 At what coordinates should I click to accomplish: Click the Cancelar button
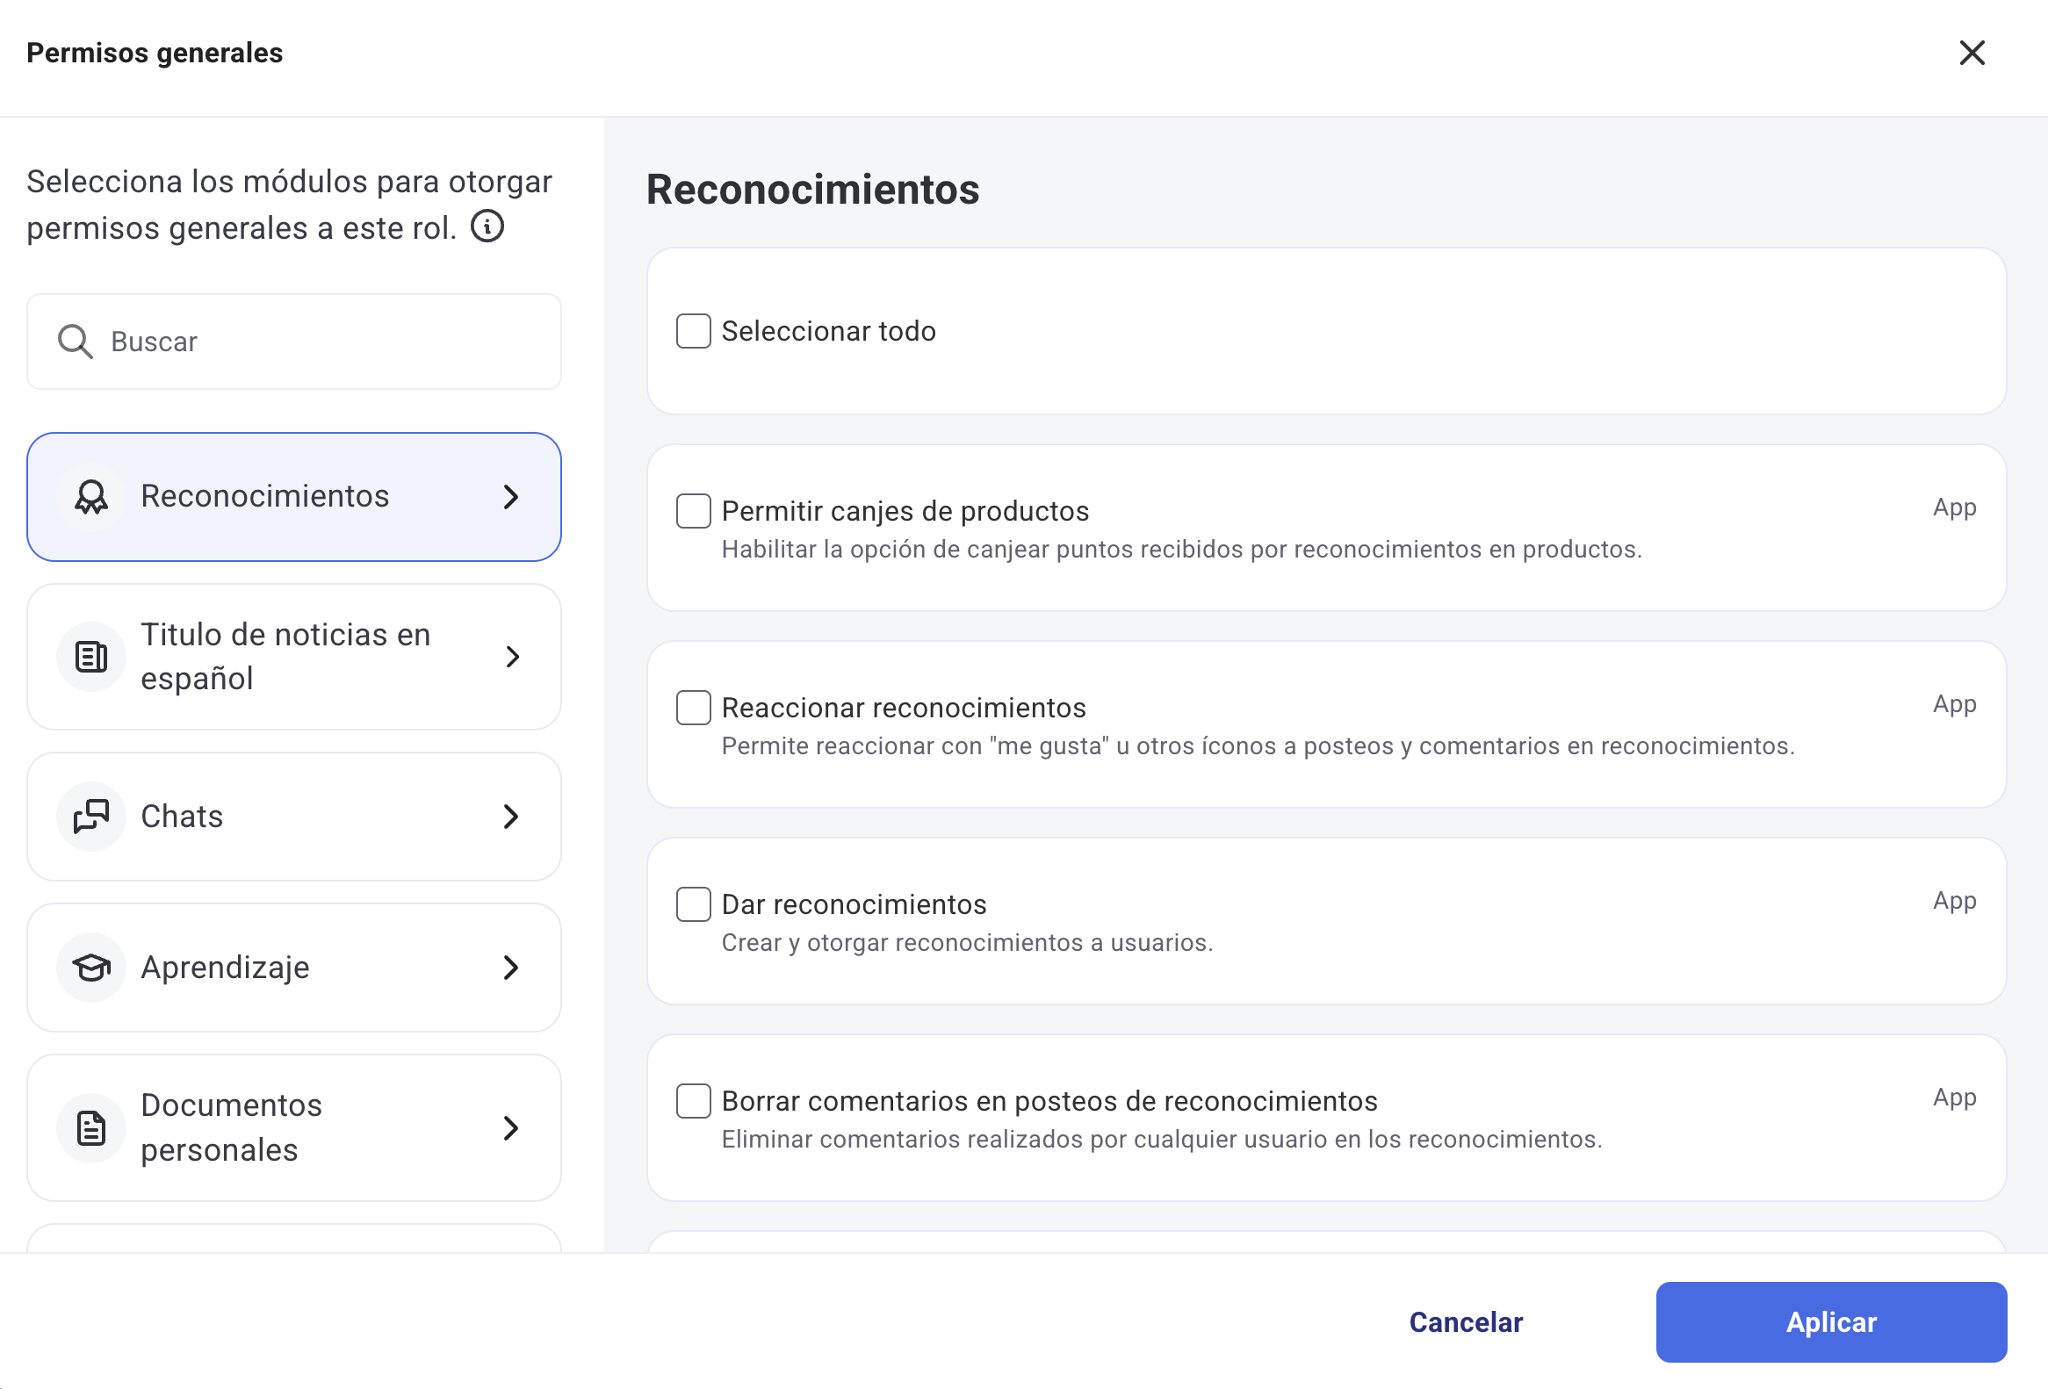[1466, 1323]
